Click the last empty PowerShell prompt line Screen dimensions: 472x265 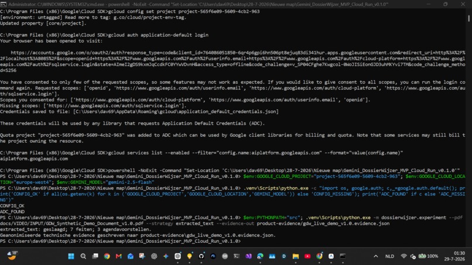click(x=121, y=241)
